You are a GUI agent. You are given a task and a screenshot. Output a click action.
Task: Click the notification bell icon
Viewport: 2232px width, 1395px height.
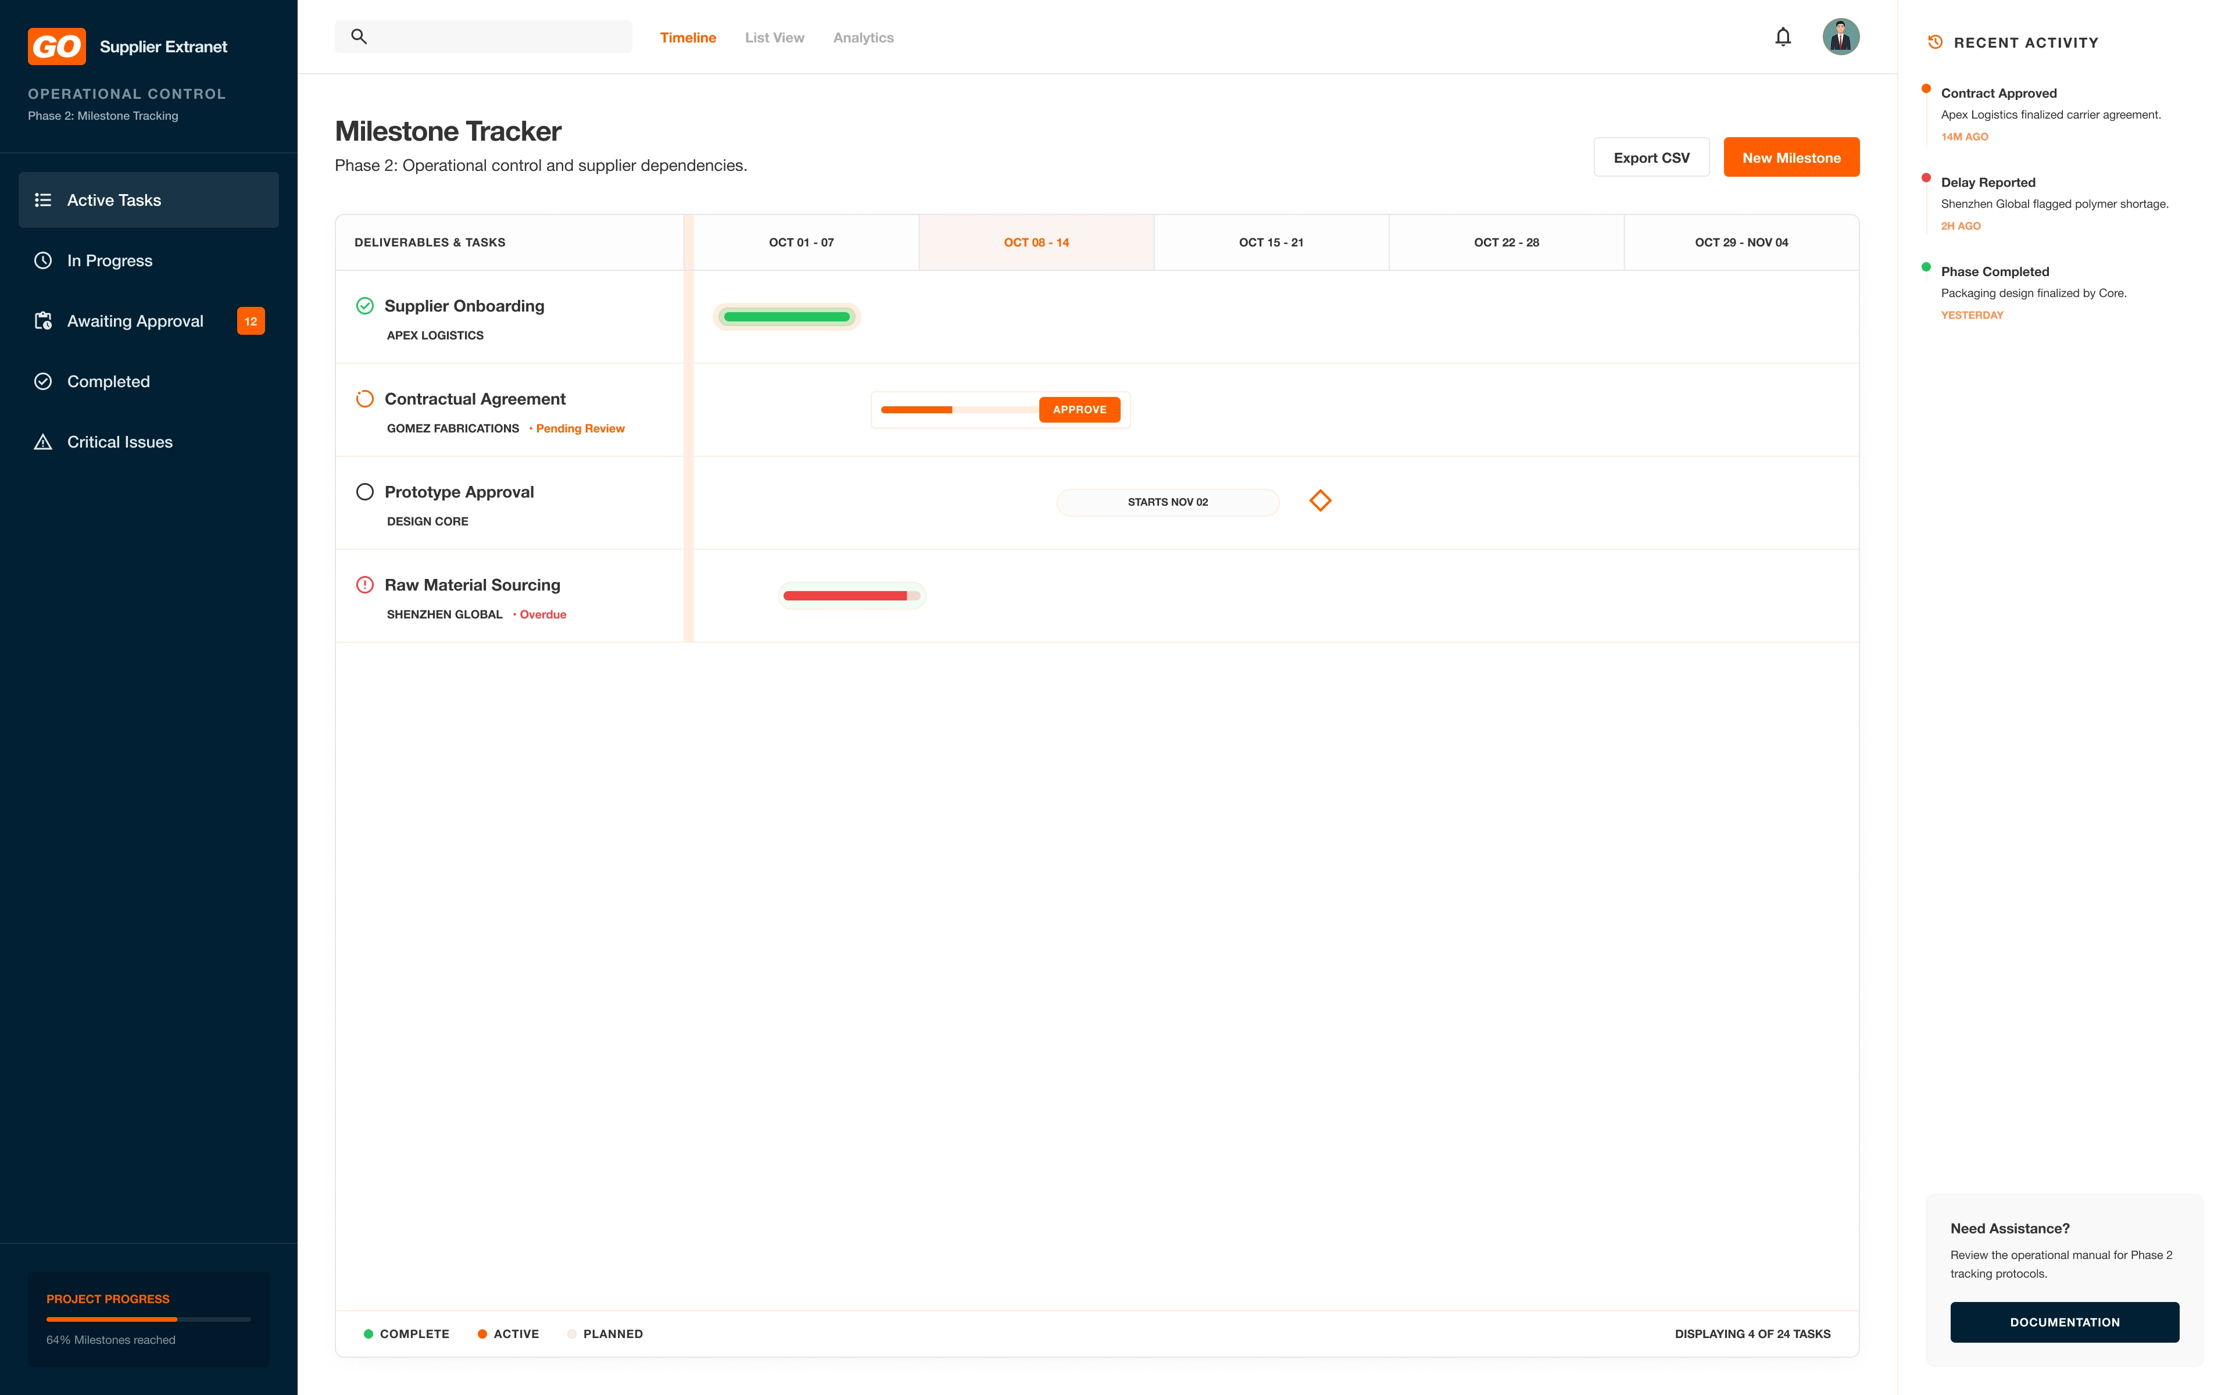(1782, 37)
